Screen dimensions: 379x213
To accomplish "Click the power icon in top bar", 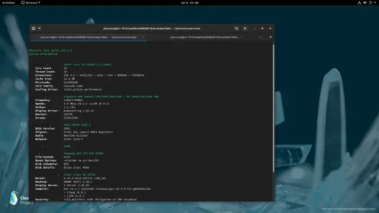I will point(370,3).
